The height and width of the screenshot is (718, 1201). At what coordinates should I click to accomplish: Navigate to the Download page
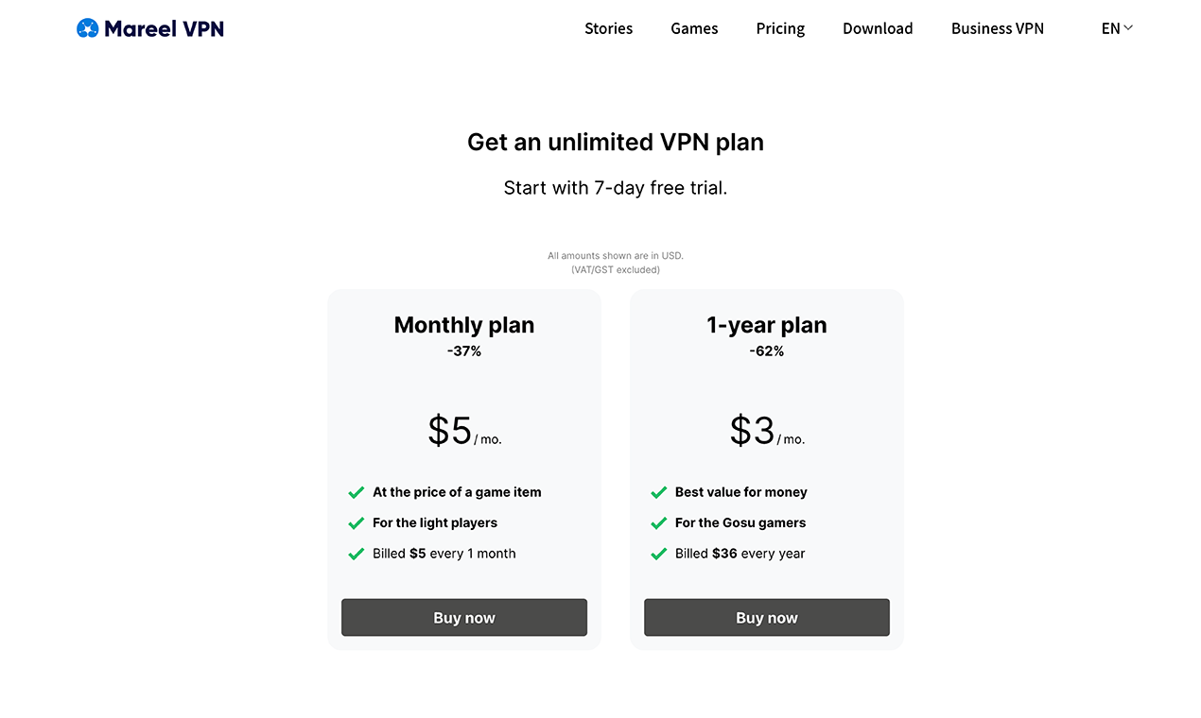[x=878, y=28]
